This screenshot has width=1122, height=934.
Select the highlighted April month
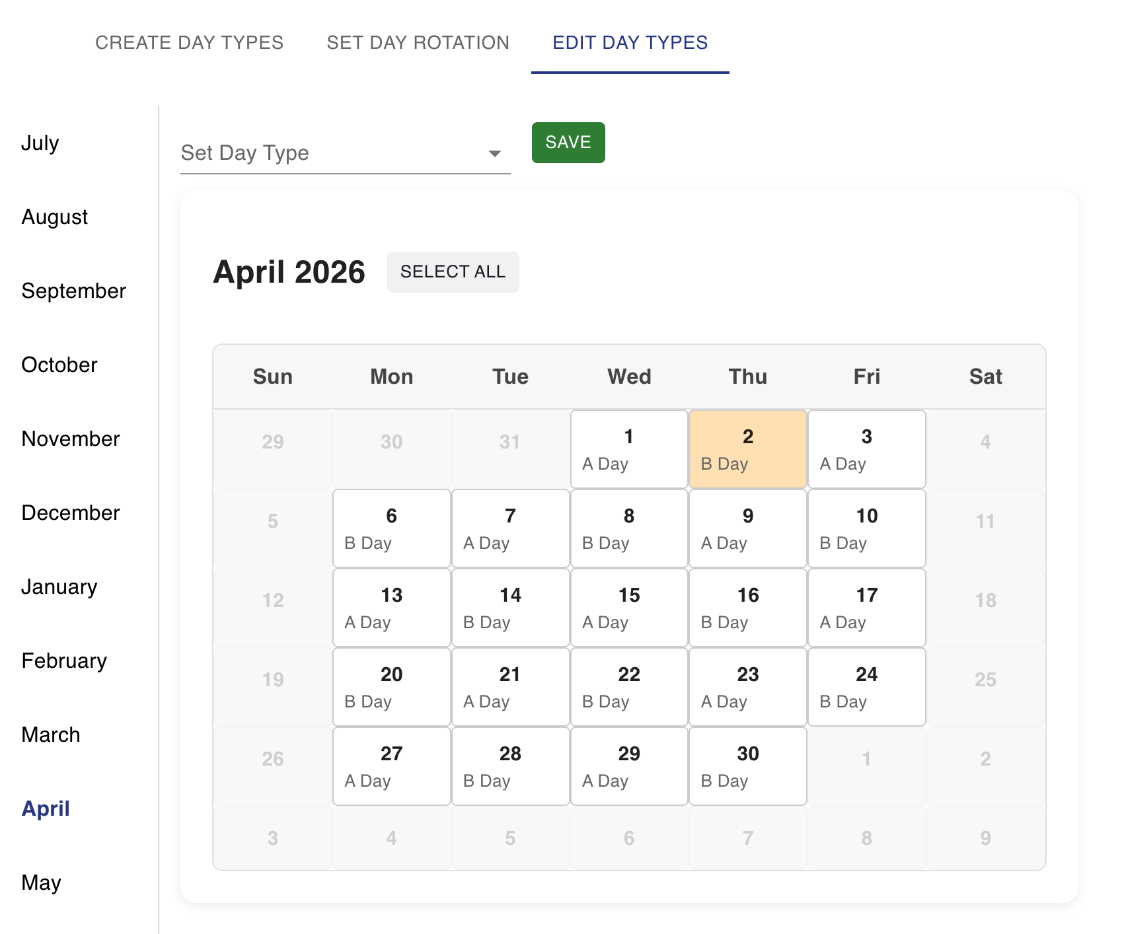tap(46, 808)
